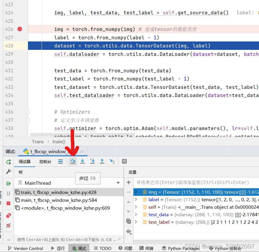This screenshot has height=252, width=259.
Task: Toggle the breakpoint on line 426
Action: 20,29
